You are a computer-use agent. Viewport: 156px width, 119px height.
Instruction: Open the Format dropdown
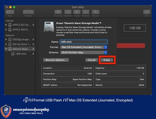coord(84,47)
